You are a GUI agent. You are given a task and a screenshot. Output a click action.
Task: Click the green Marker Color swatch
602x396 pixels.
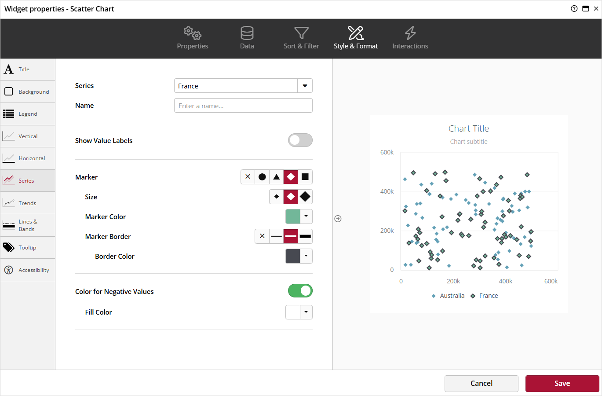[293, 216]
